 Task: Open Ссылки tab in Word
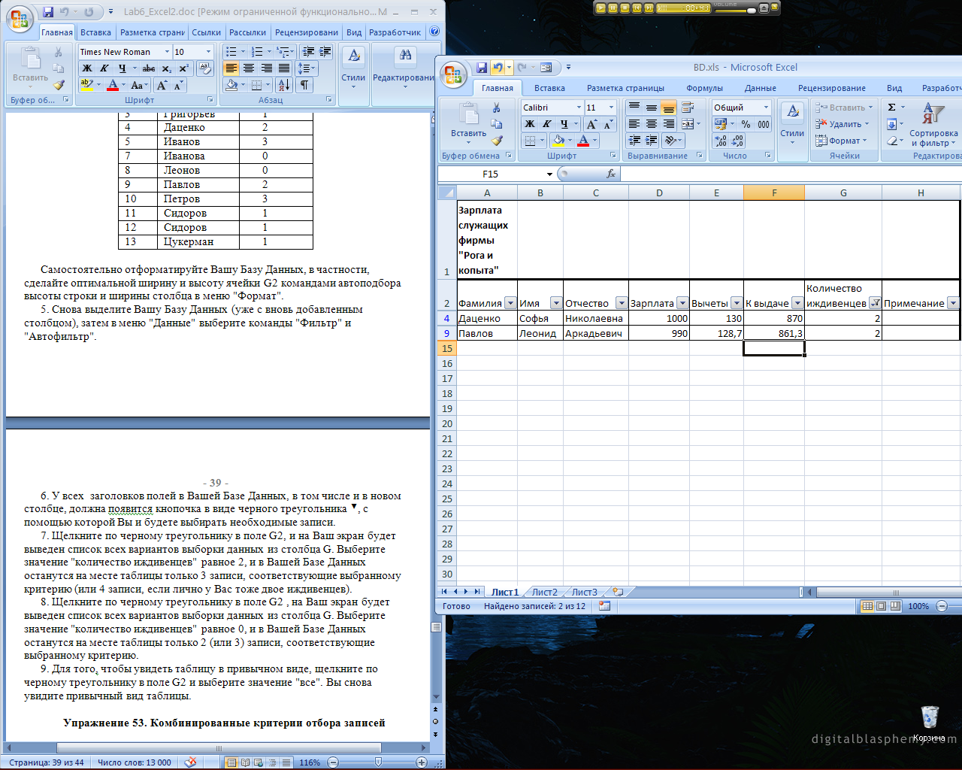(x=206, y=32)
